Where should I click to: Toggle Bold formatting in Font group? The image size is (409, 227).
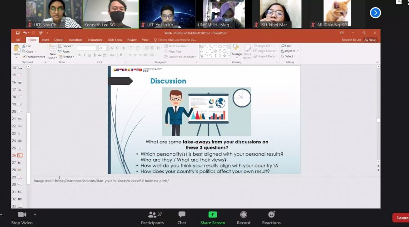click(79, 55)
